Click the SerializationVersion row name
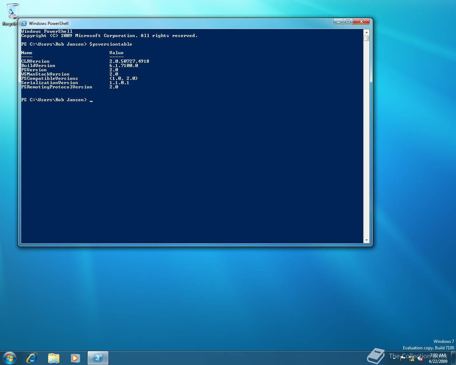This screenshot has width=456, height=365. pyautogui.click(x=50, y=83)
